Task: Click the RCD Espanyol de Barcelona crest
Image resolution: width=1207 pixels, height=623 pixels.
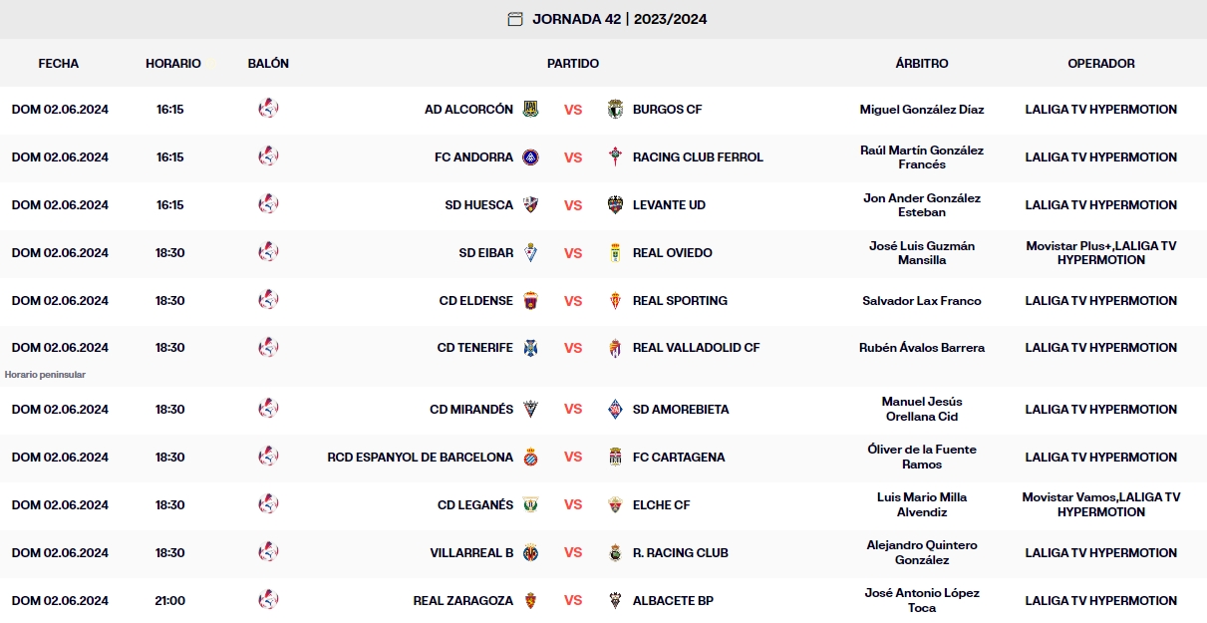Action: [530, 458]
